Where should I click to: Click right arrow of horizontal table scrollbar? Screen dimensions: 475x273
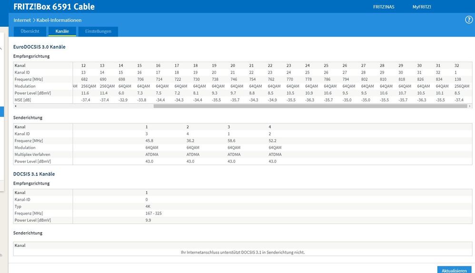click(470, 106)
